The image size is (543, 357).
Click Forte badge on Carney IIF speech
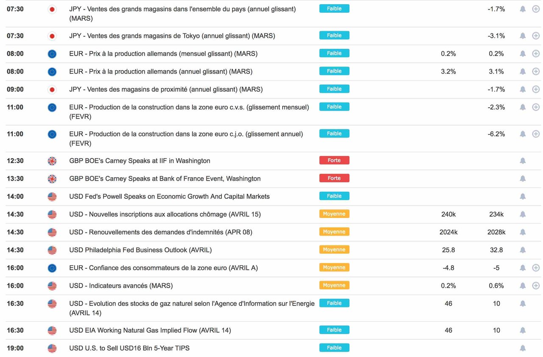(x=334, y=161)
